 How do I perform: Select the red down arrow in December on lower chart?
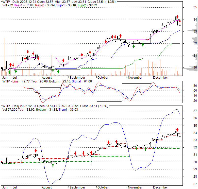click(177, 129)
